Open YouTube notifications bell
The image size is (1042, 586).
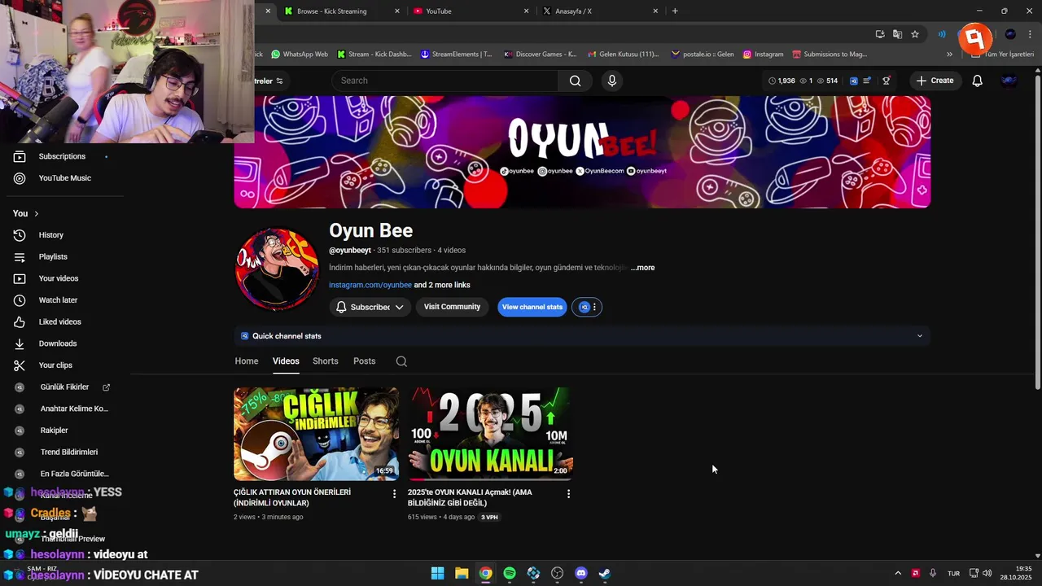[977, 81]
